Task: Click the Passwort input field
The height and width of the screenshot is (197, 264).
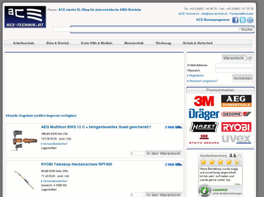Action: [x=234, y=70]
